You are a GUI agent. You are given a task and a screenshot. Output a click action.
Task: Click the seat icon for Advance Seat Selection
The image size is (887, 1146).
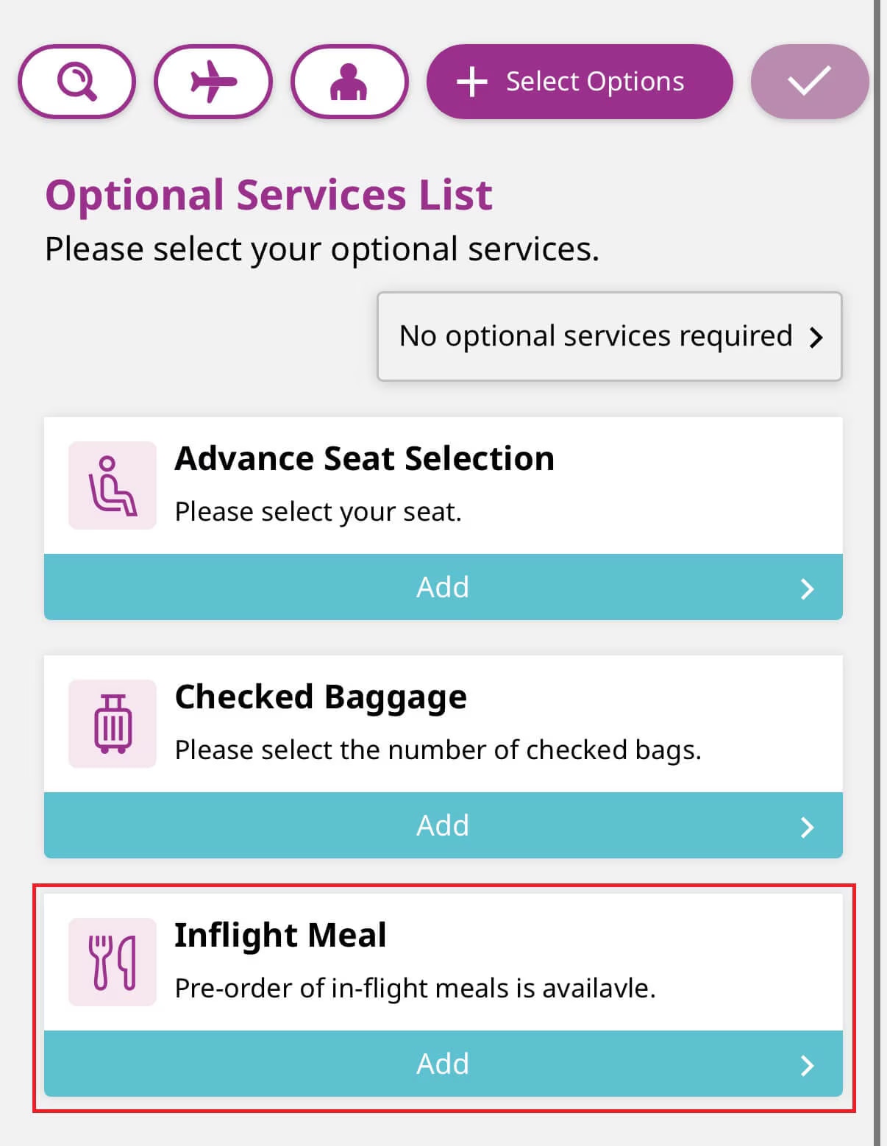click(113, 485)
